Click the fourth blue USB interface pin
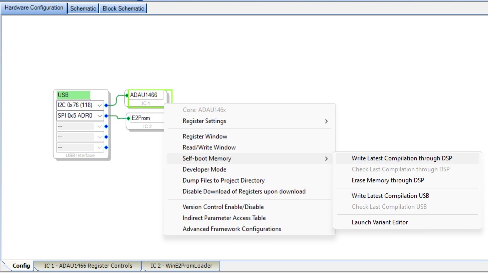 [106, 137]
